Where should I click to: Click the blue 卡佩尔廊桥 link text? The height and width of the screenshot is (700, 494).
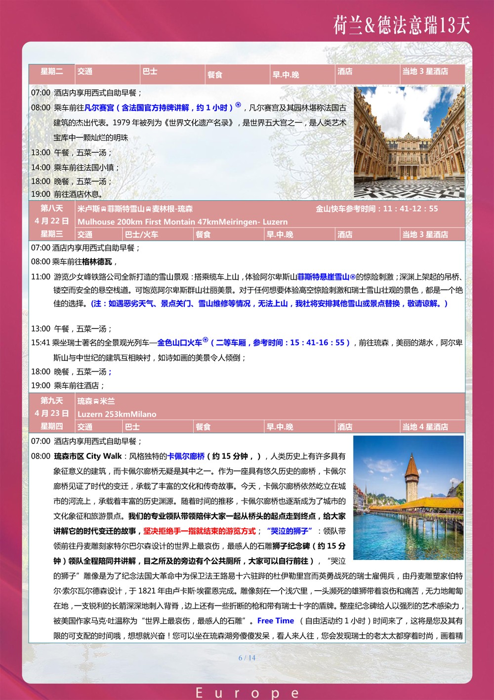(x=186, y=456)
